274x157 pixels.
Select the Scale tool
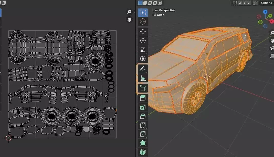coord(143,50)
